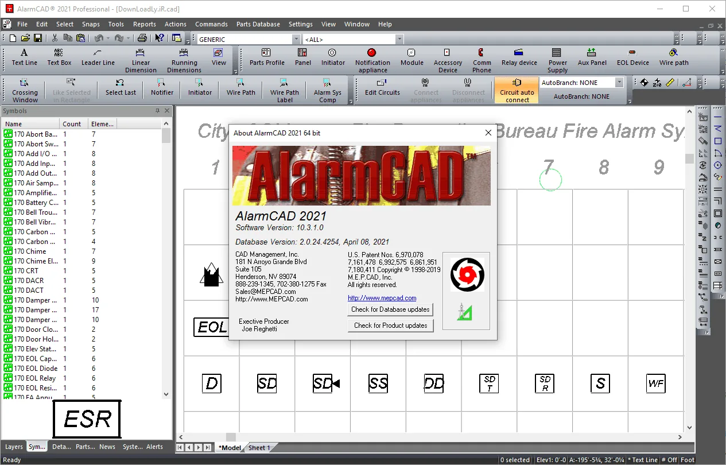This screenshot has height=465, width=726.
Task: Close the About AlarmCAD dialog
Action: tap(488, 133)
